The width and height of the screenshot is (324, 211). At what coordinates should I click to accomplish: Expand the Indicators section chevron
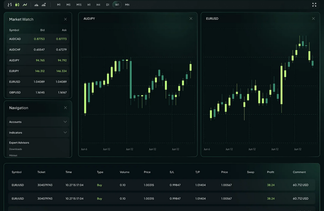click(65, 133)
